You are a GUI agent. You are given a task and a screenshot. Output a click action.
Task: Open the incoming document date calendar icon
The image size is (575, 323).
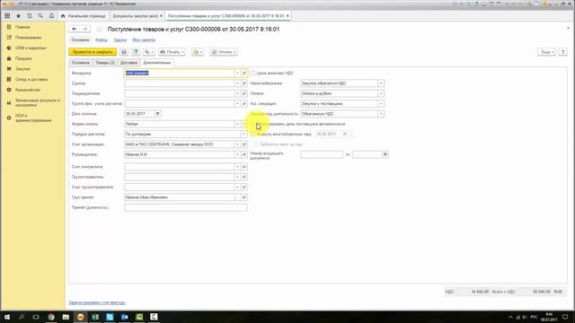[x=385, y=154]
